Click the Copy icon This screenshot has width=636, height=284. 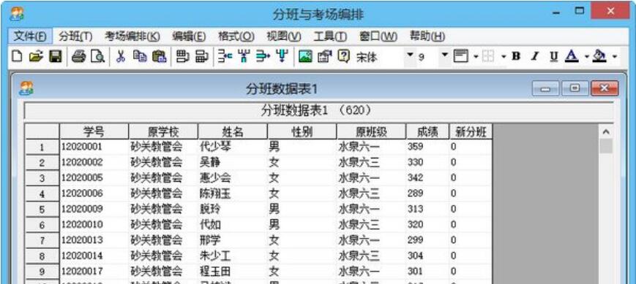coord(140,57)
